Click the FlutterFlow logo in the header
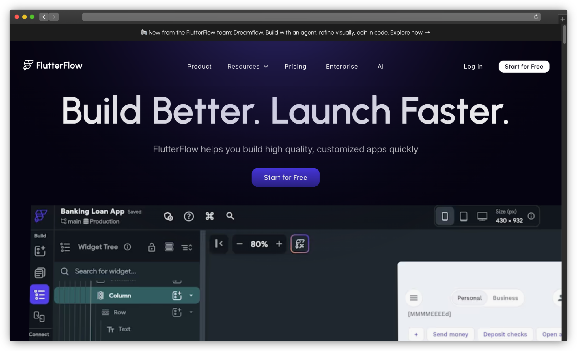The height and width of the screenshot is (351, 577). coord(53,65)
